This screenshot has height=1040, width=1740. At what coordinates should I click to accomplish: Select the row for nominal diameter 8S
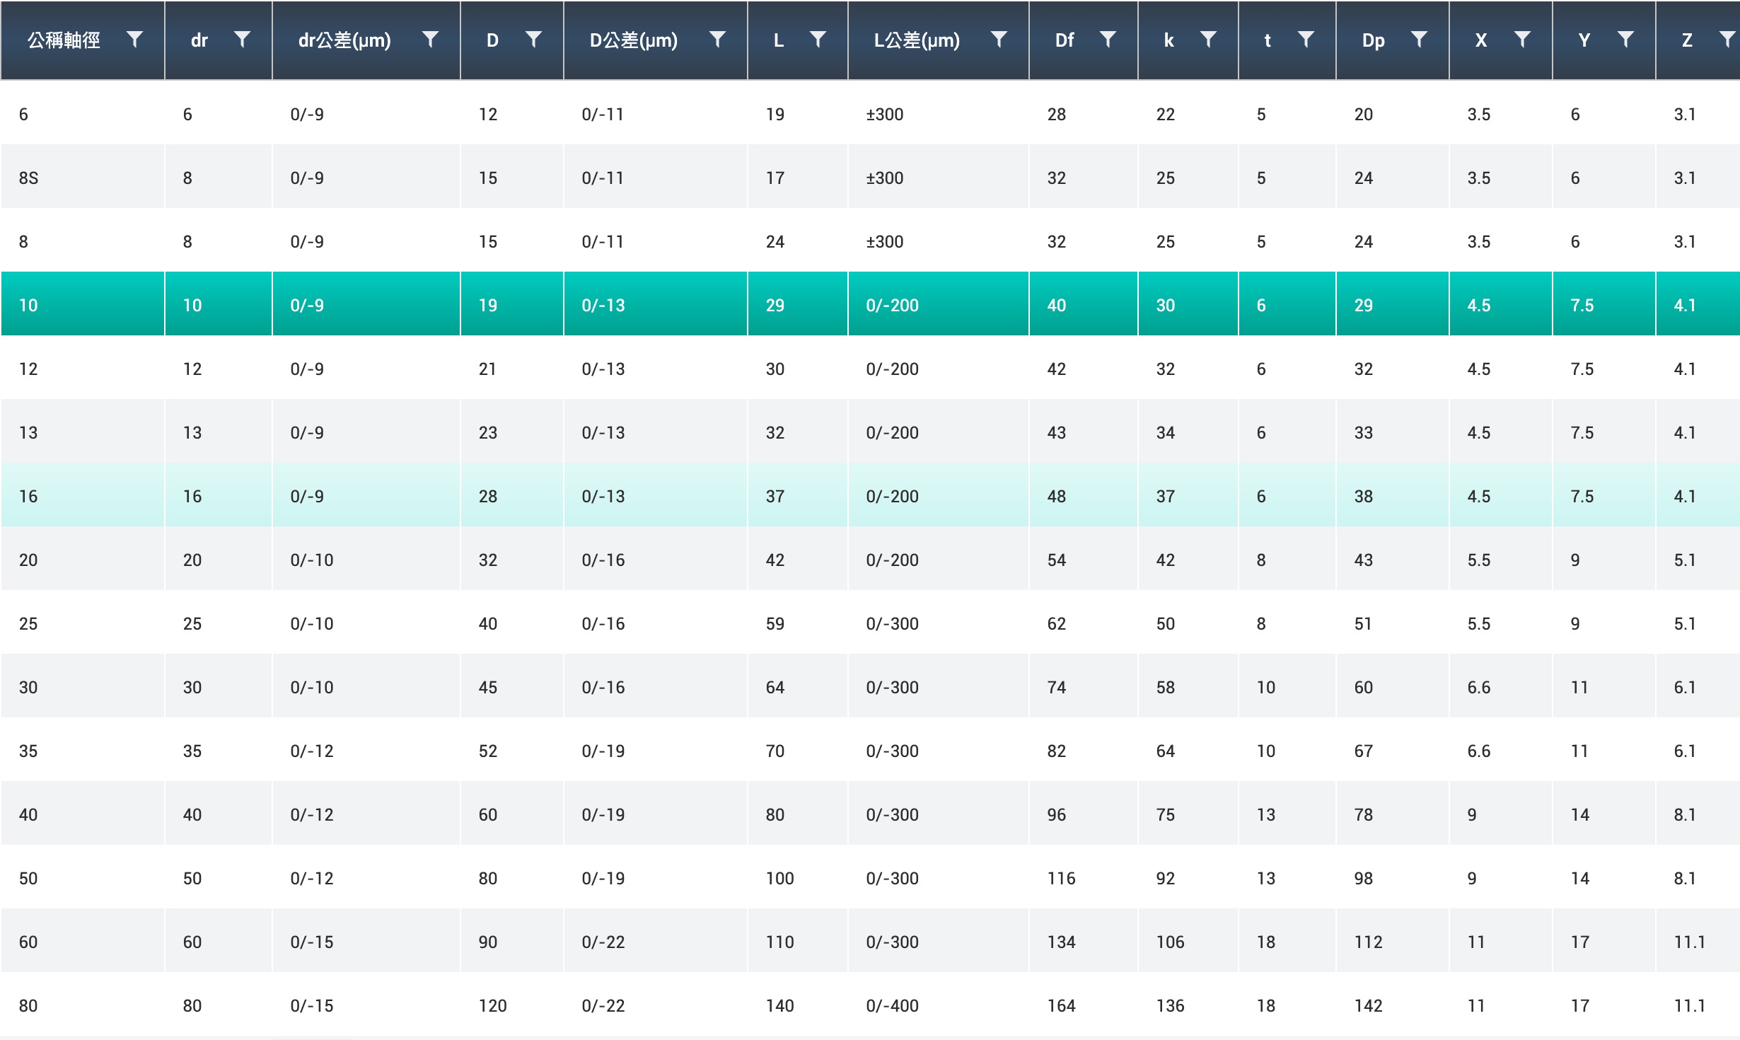(28, 178)
